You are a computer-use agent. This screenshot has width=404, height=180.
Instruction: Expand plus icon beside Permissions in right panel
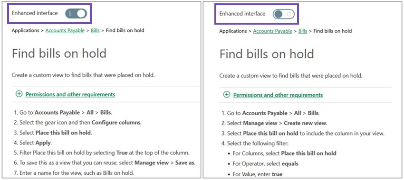pyautogui.click(x=226, y=95)
